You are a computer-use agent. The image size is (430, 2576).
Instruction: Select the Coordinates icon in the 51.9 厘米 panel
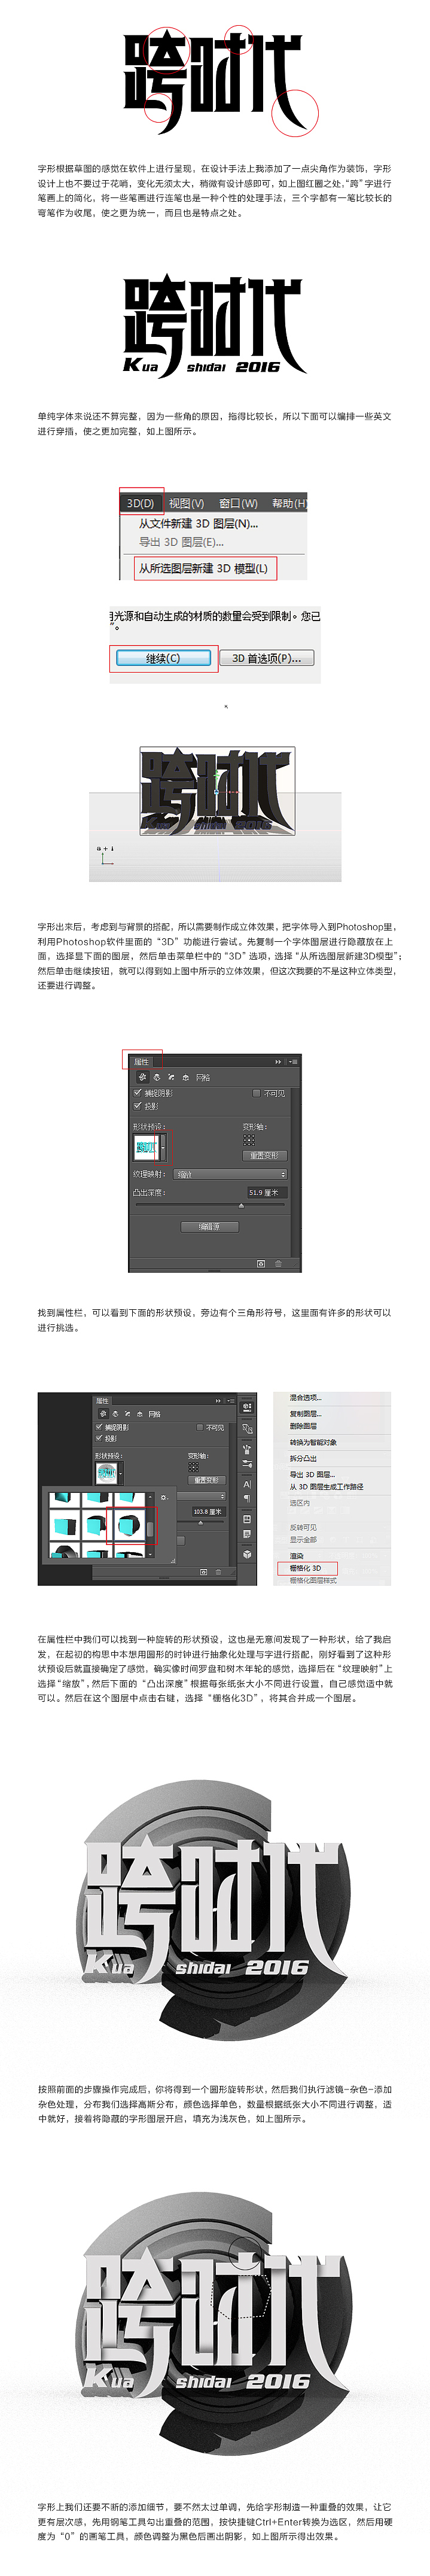(186, 1078)
